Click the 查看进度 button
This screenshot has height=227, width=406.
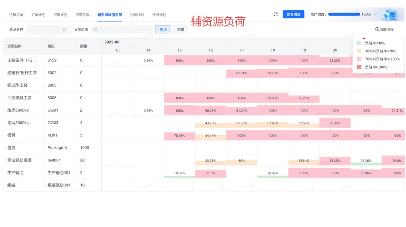293,14
